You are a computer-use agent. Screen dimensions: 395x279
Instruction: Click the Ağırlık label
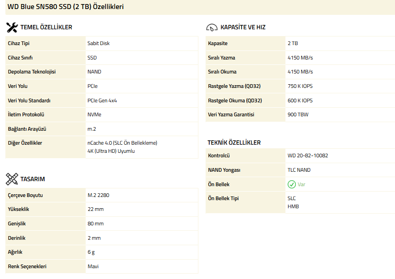(15, 252)
